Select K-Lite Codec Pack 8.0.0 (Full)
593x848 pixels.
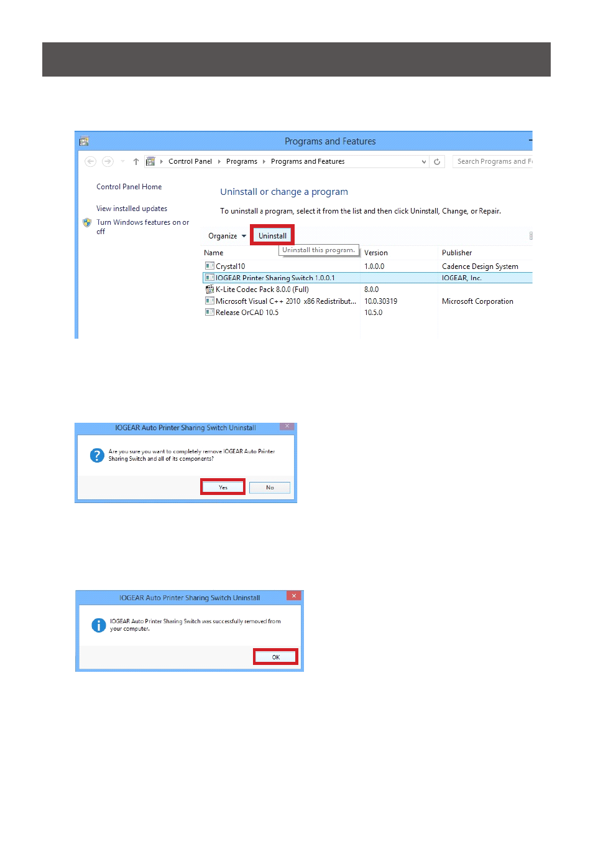click(x=262, y=290)
